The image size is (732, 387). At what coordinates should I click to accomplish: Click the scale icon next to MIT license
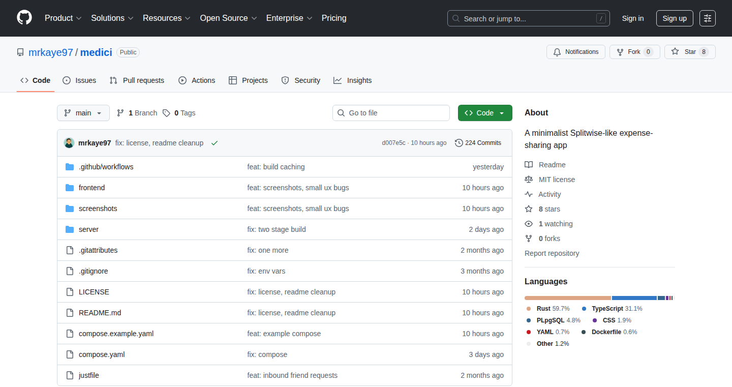click(x=529, y=180)
